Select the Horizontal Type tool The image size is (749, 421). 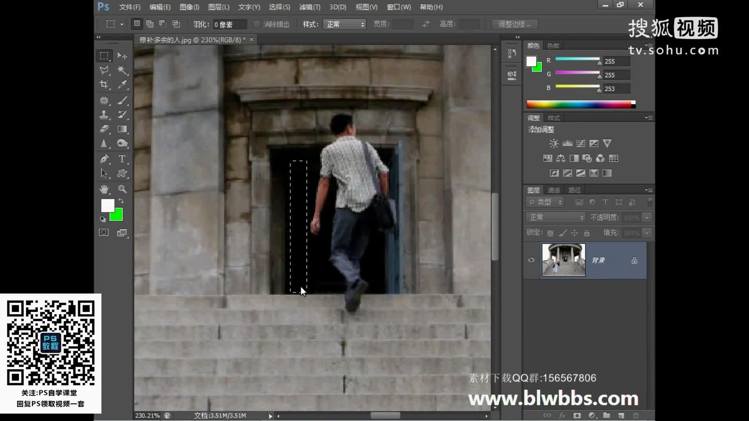(x=122, y=159)
